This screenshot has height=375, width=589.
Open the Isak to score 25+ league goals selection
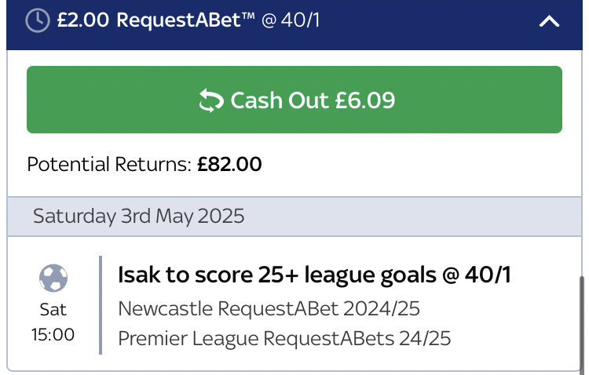314,275
